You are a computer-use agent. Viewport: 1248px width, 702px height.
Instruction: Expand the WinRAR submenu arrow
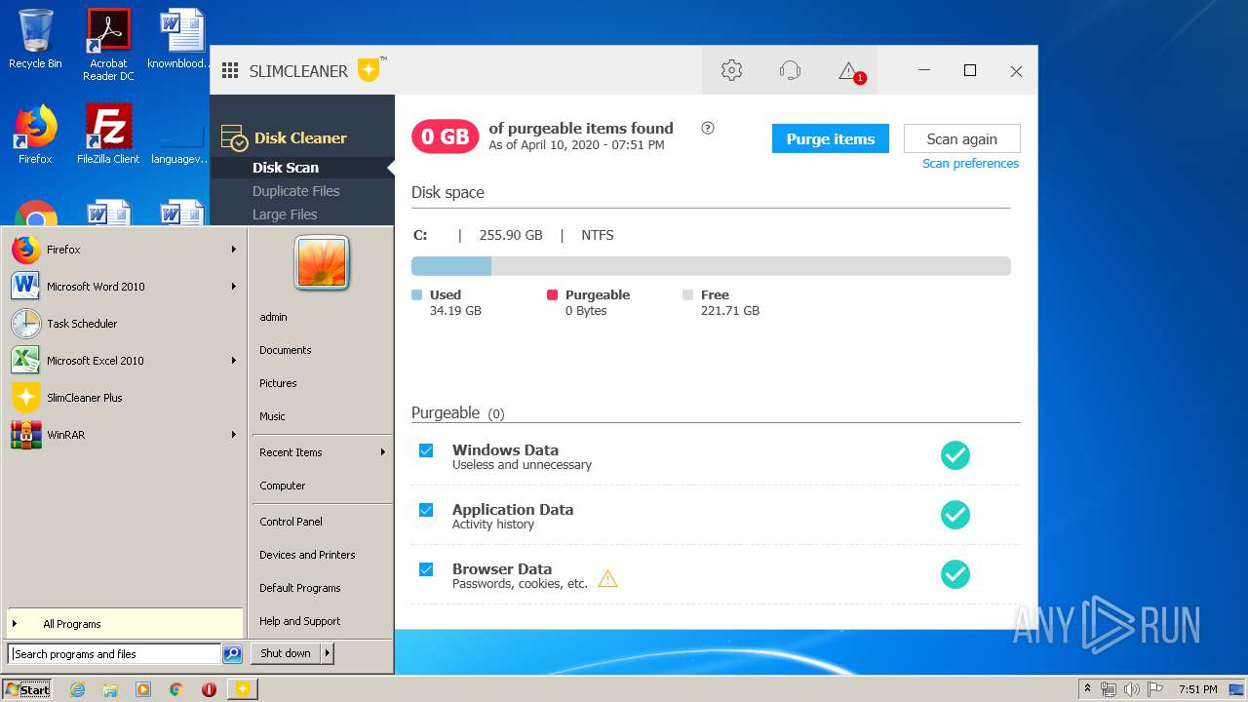point(234,435)
